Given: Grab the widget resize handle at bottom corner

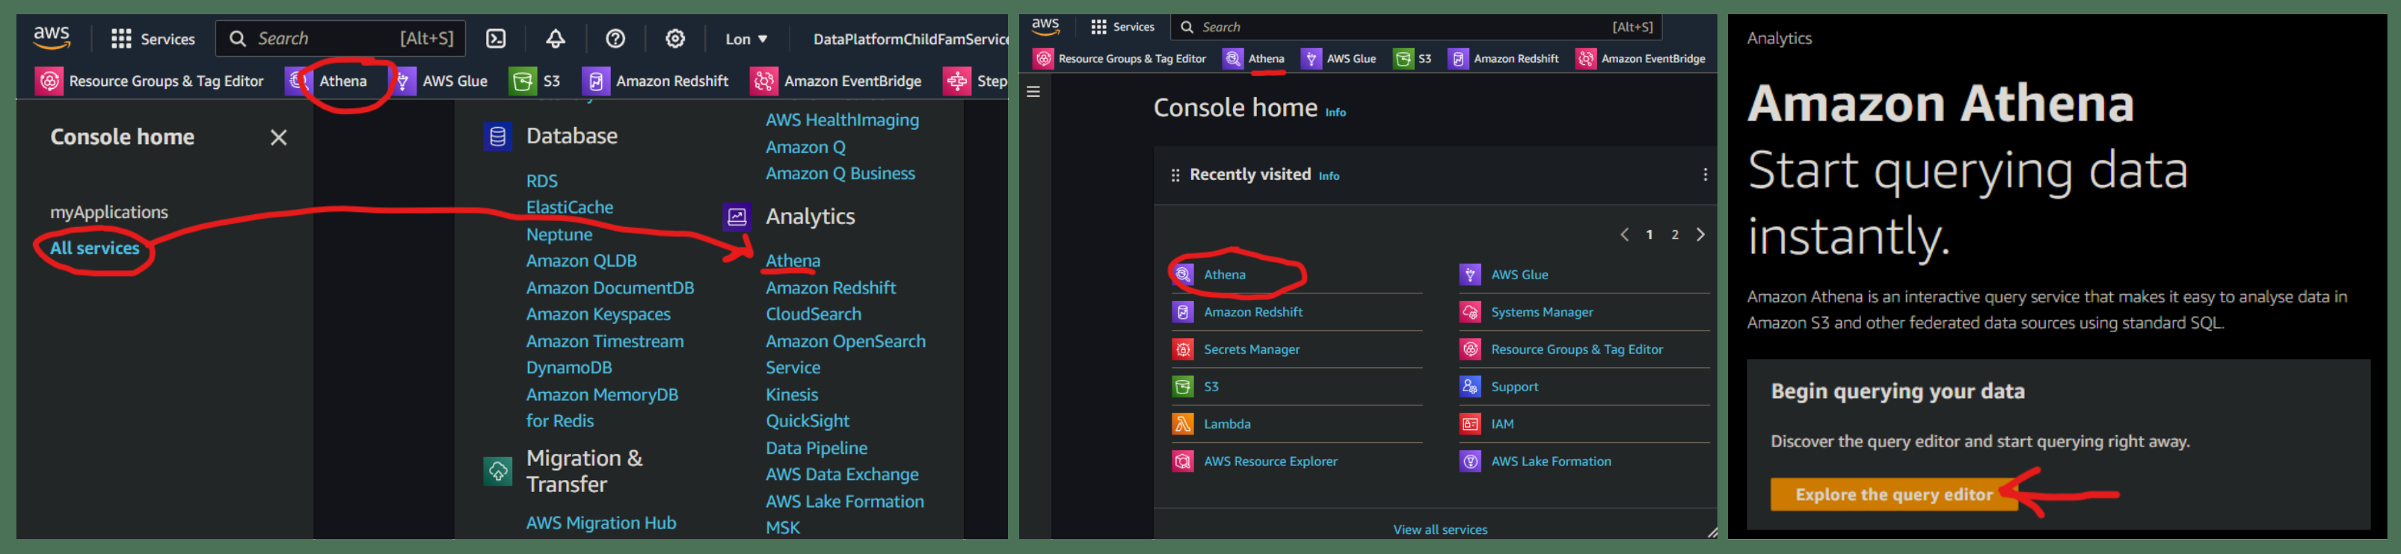Looking at the screenshot, I should (x=1712, y=532).
